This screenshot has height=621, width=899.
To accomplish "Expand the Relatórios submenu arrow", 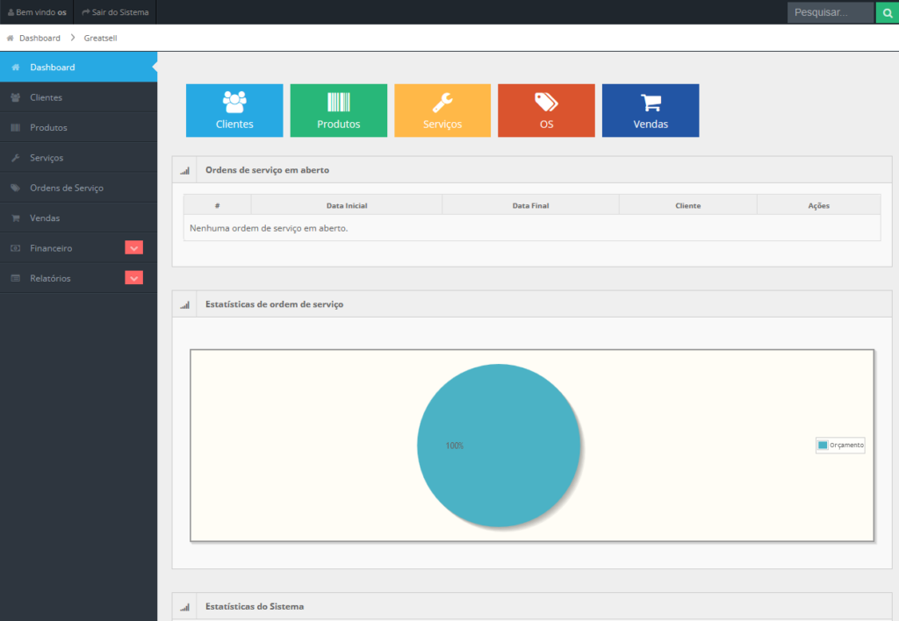I will pos(133,278).
